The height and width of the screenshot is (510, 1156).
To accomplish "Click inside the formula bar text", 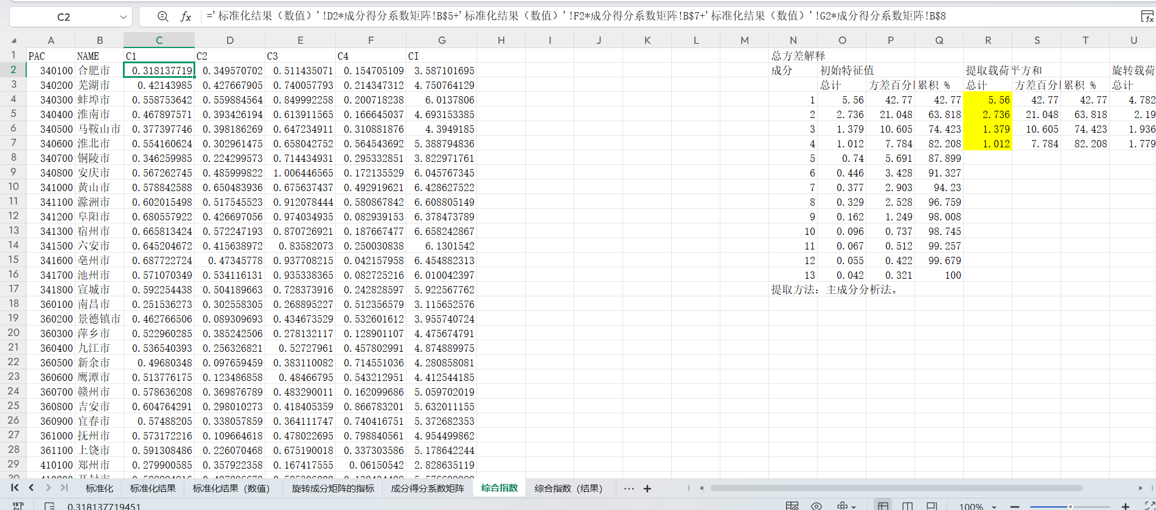I will (576, 16).
